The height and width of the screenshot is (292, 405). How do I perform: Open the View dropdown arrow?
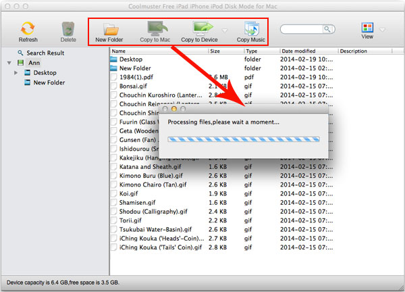tap(383, 30)
